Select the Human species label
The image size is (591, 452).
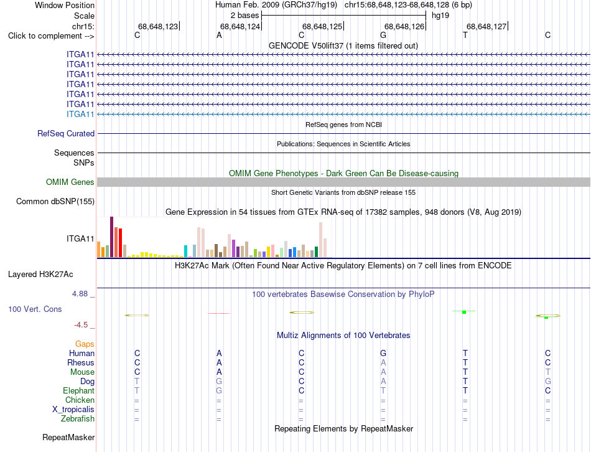pyautogui.click(x=81, y=353)
